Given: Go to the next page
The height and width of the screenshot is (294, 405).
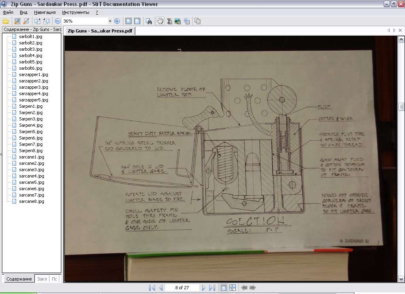Looking at the screenshot, I should pos(204,288).
